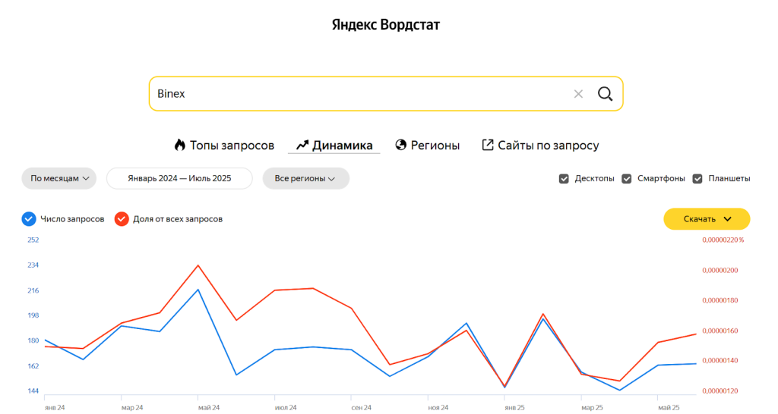Toggle the Десктопы checkbox

click(564, 179)
